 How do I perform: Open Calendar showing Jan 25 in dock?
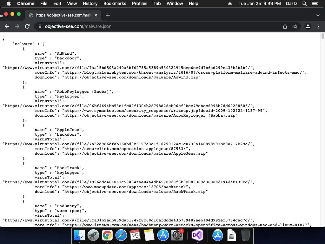coord(135,235)
